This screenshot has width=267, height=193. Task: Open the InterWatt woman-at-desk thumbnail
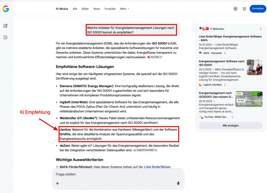[254, 67]
